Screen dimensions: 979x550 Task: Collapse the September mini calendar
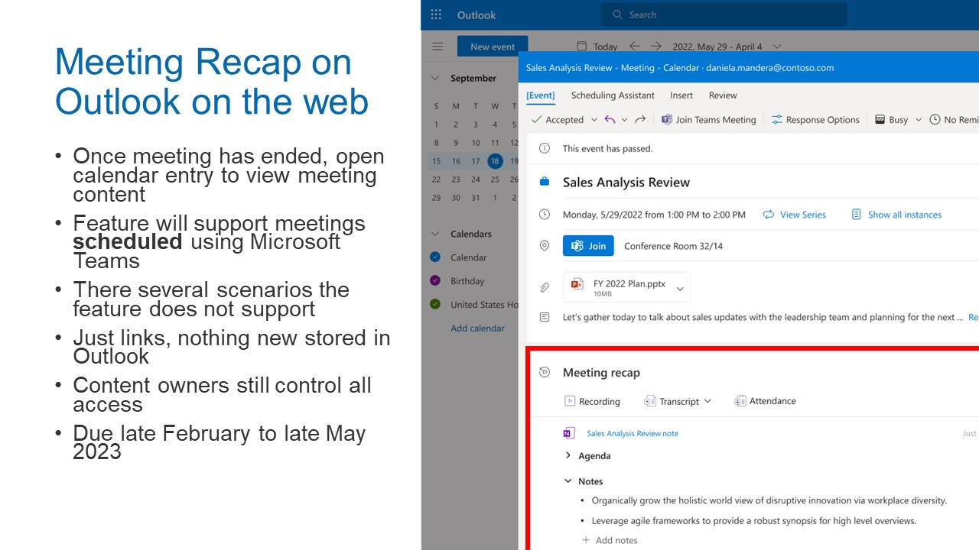[x=435, y=78]
